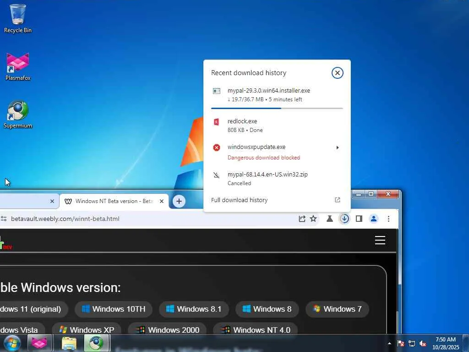Open the Chrome Labs flask icon
The image size is (469, 352).
330,219
